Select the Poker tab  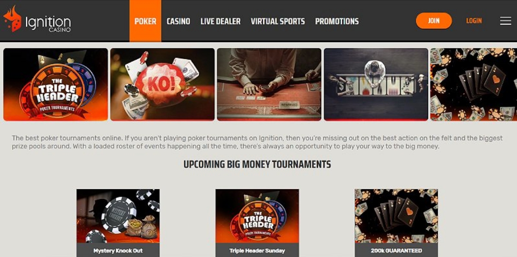coord(145,21)
